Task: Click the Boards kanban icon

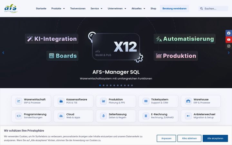Action: [52, 56]
